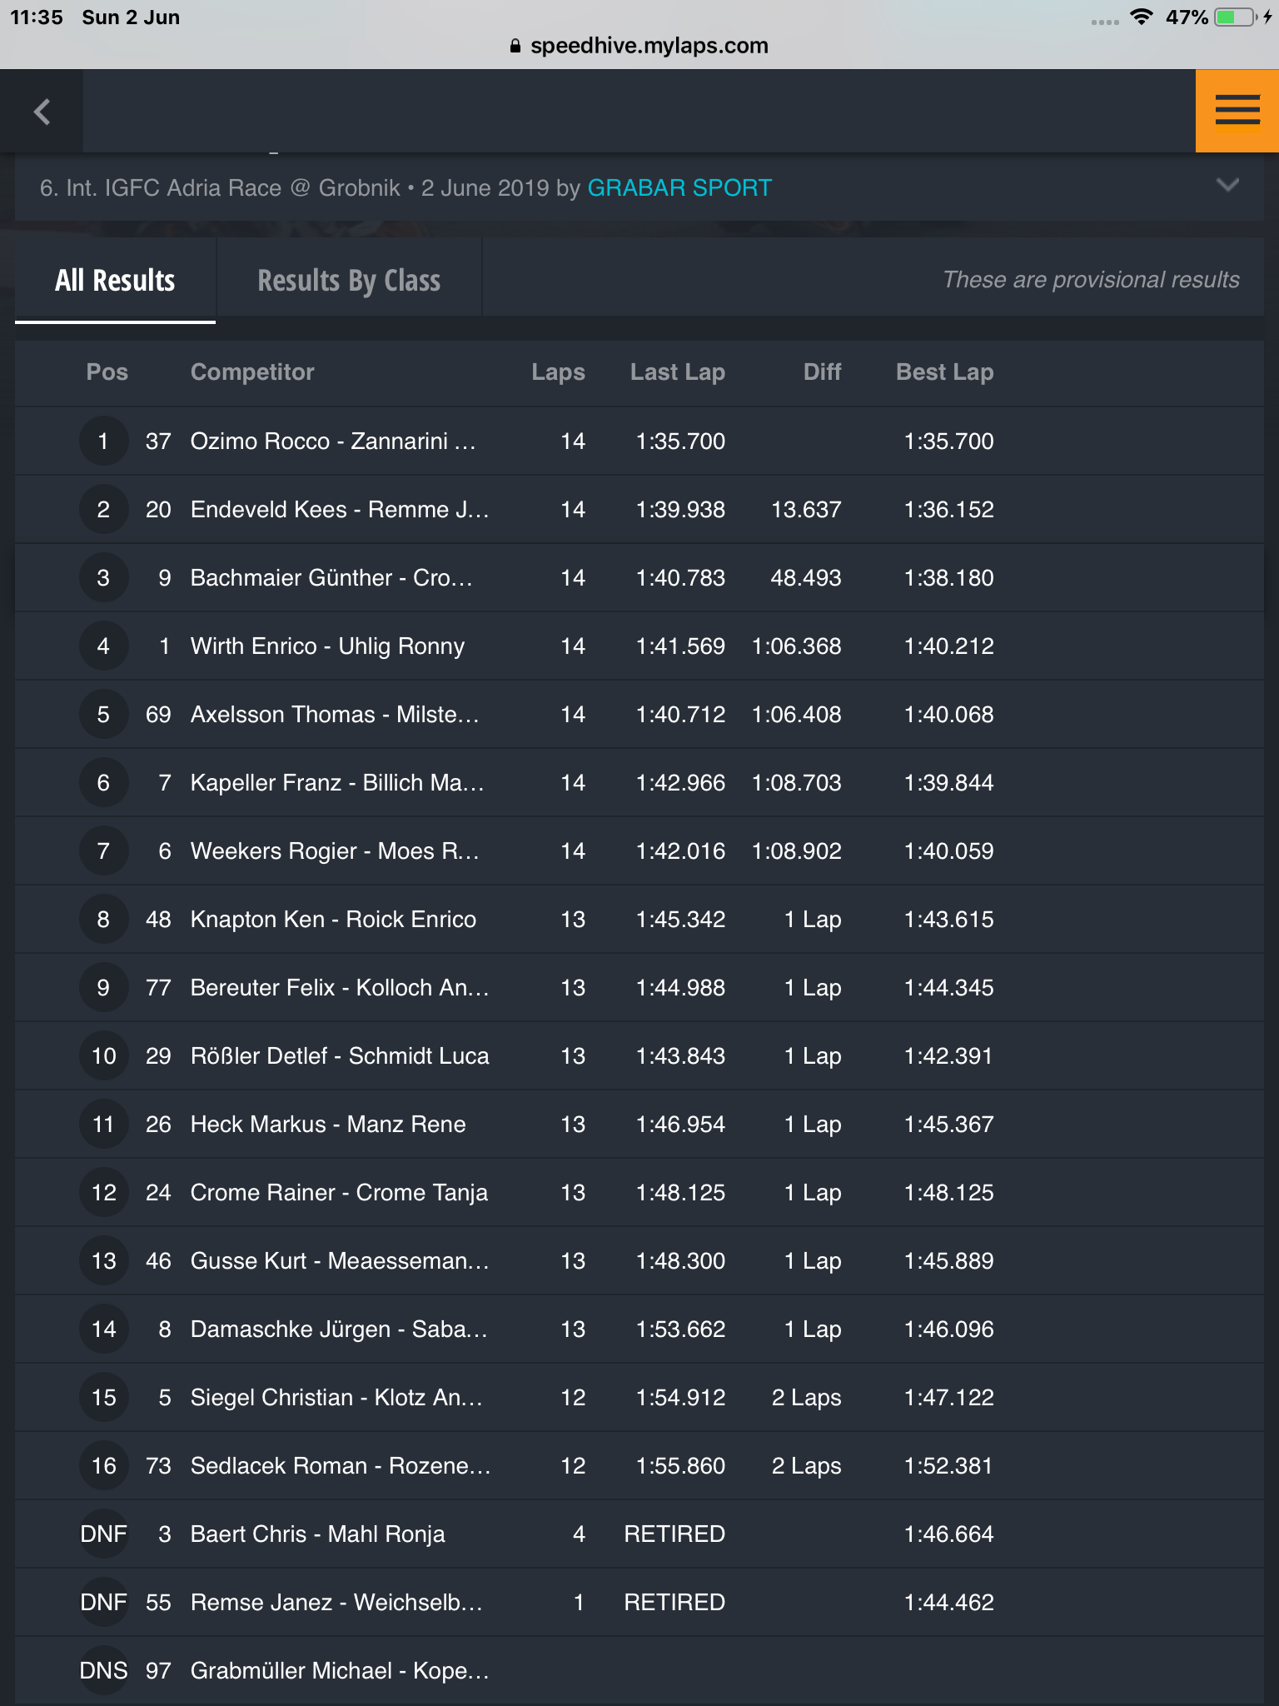Viewport: 1279px width, 1706px height.
Task: Open the Baert Chris - Mahl Ronja row
Action: 639,1534
